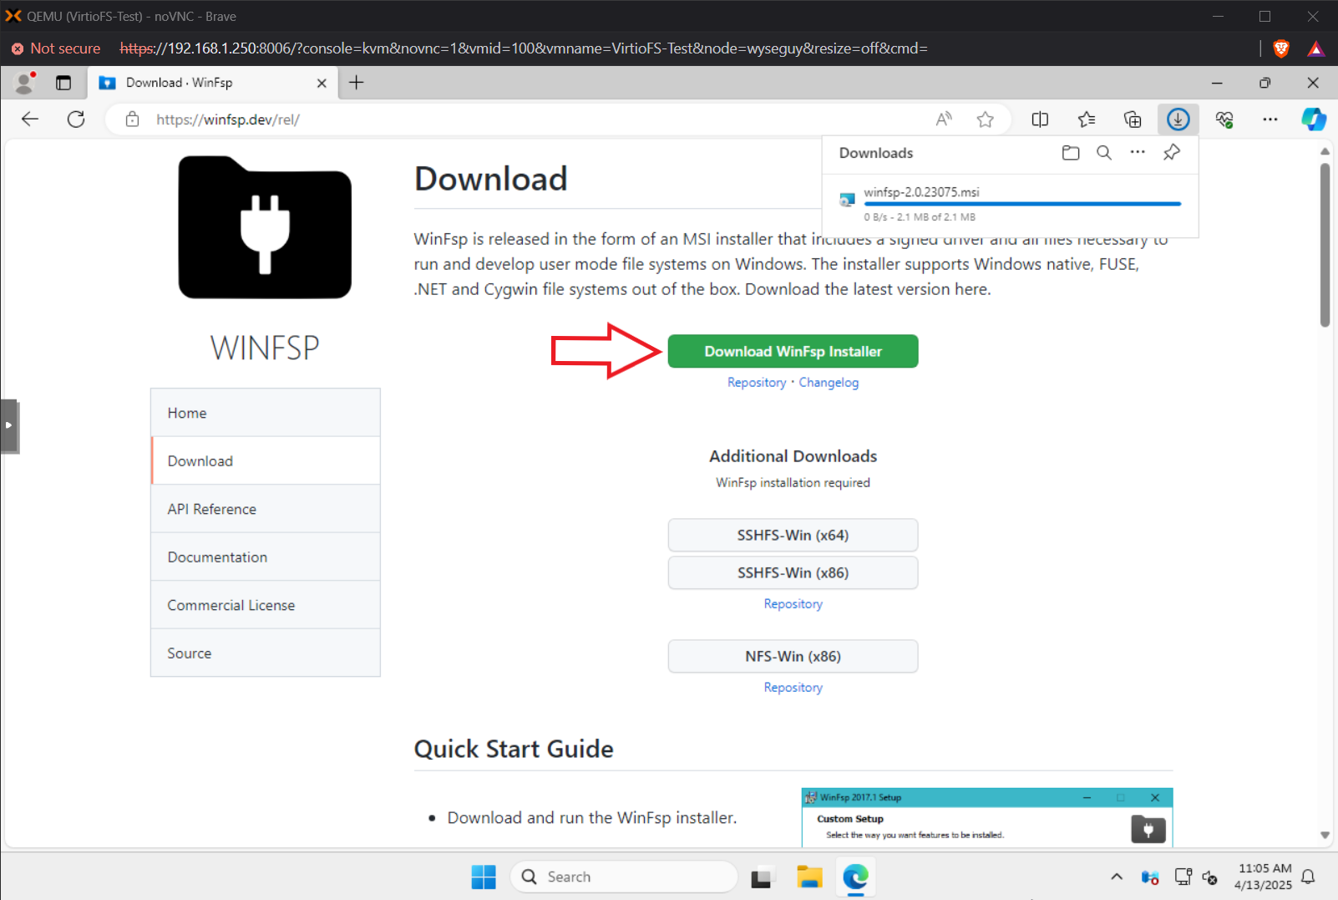Viewport: 1338px width, 900px height.
Task: Open the taskbar clock and date
Action: (1265, 877)
